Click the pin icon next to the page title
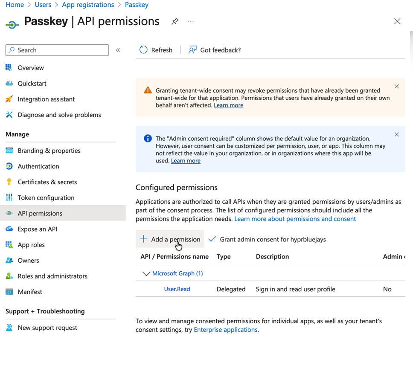This screenshot has height=374, width=413. click(x=175, y=21)
